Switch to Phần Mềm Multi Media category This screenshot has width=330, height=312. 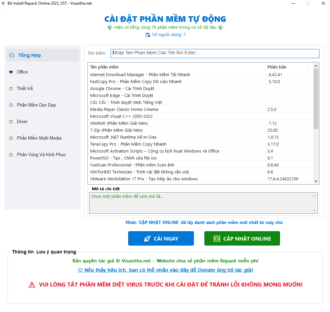pos(43,138)
